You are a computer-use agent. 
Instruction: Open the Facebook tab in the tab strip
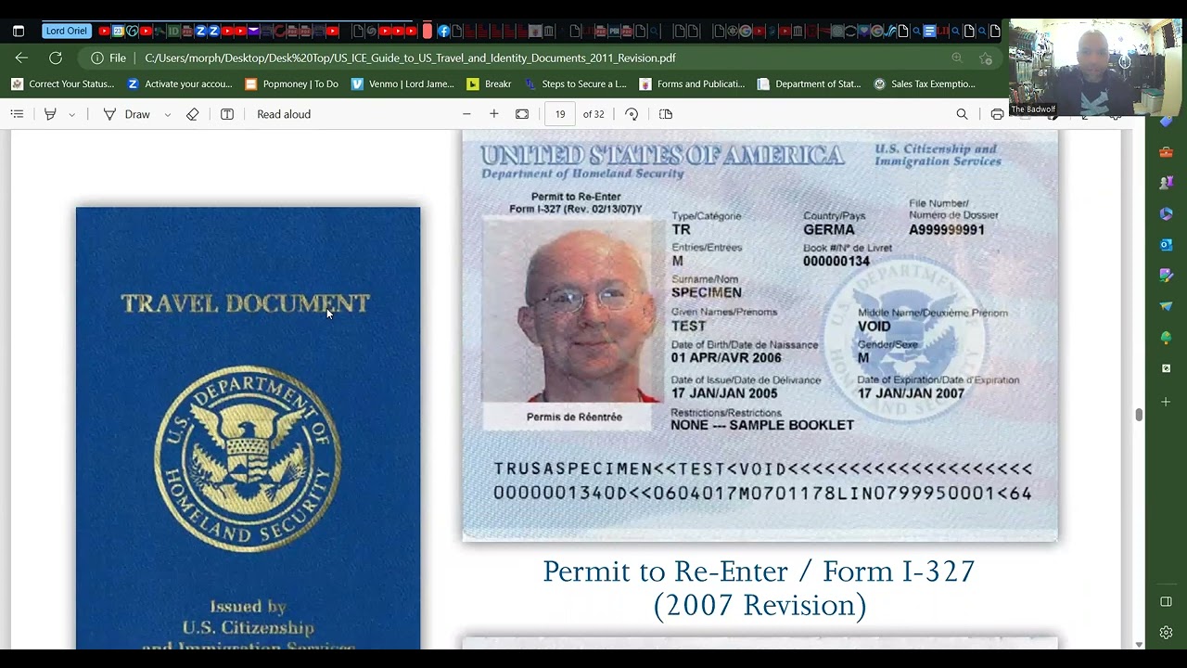click(x=443, y=31)
